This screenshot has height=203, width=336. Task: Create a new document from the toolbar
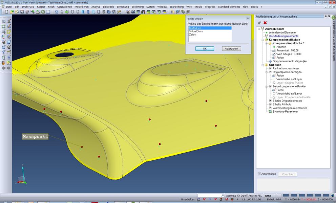click(7, 12)
